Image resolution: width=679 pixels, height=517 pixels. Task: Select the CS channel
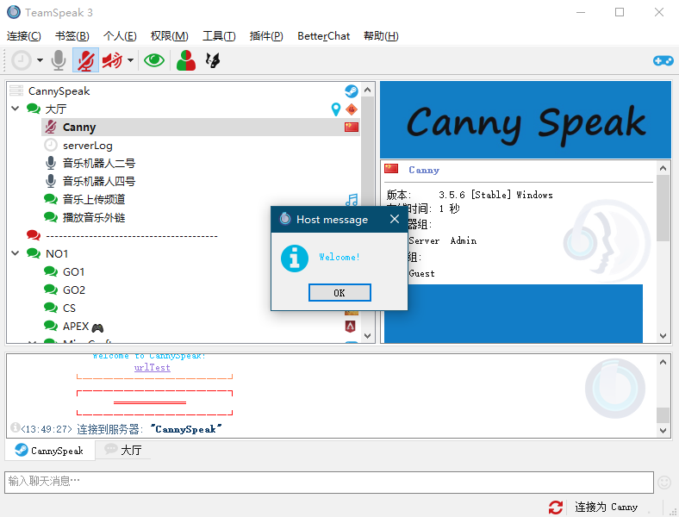69,308
